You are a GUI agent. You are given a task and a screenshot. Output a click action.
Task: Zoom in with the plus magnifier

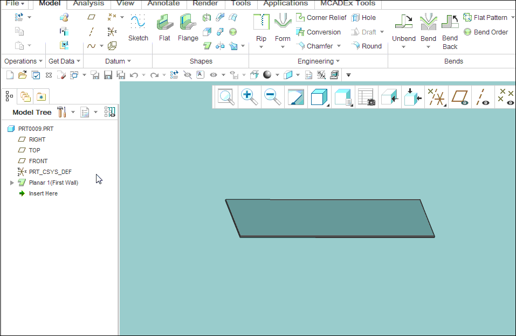click(249, 97)
